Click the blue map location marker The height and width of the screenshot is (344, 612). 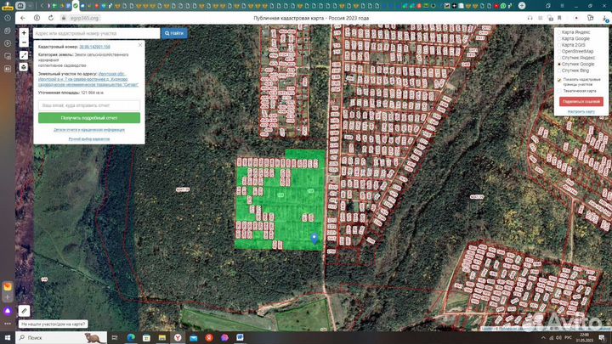[315, 239]
